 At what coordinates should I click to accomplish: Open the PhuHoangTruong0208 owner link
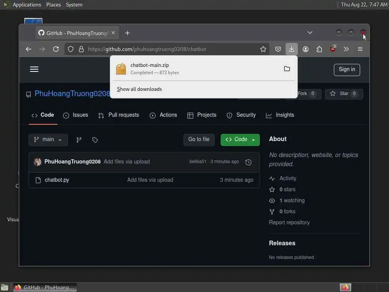point(72,94)
